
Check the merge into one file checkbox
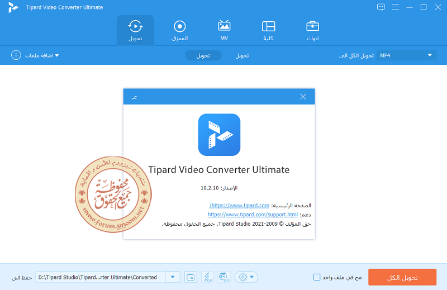click(x=317, y=277)
